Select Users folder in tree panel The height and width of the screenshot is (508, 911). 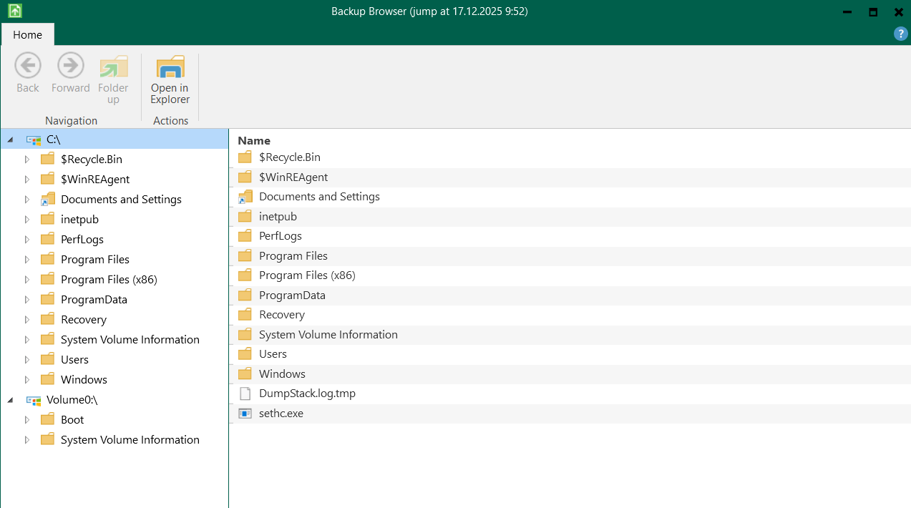tap(74, 360)
